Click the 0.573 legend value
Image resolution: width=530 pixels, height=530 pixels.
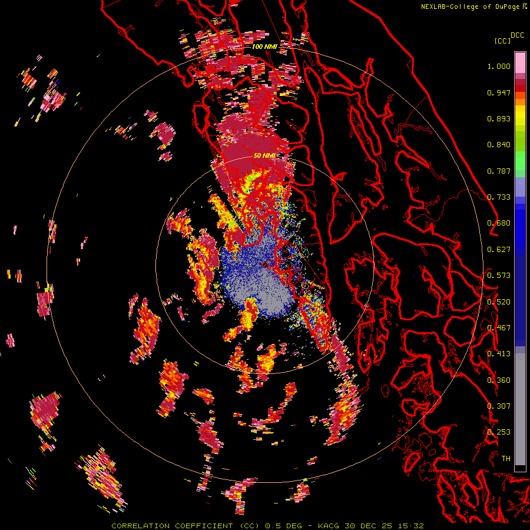coord(499,276)
